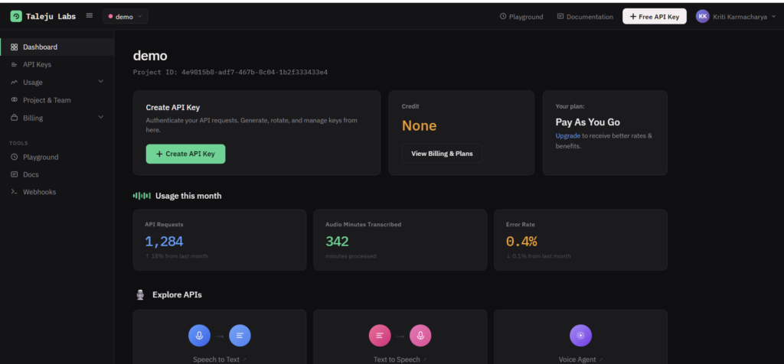Click the Usage this month waveform icon
Viewport: 784px width, 364px height.
tap(142, 196)
